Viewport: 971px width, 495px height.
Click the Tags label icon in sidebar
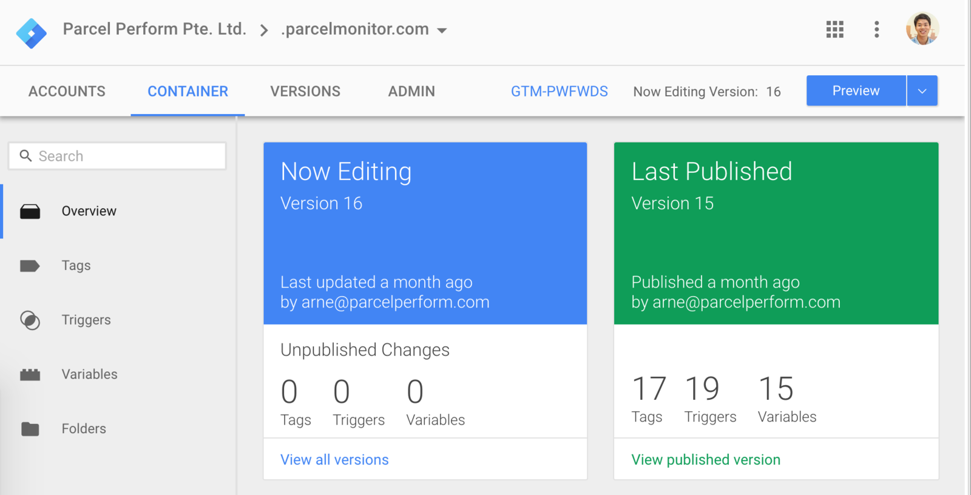(30, 266)
